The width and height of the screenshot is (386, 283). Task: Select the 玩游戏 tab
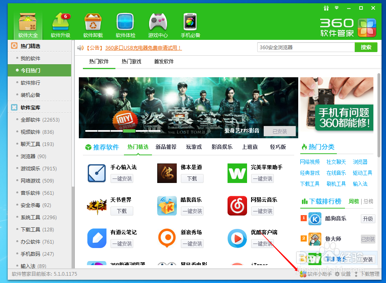point(194,147)
